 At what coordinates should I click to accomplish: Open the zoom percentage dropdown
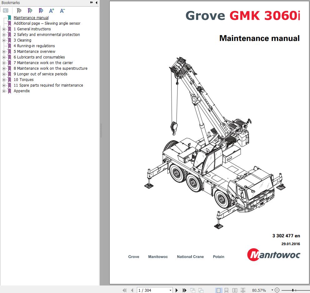click(x=272, y=290)
